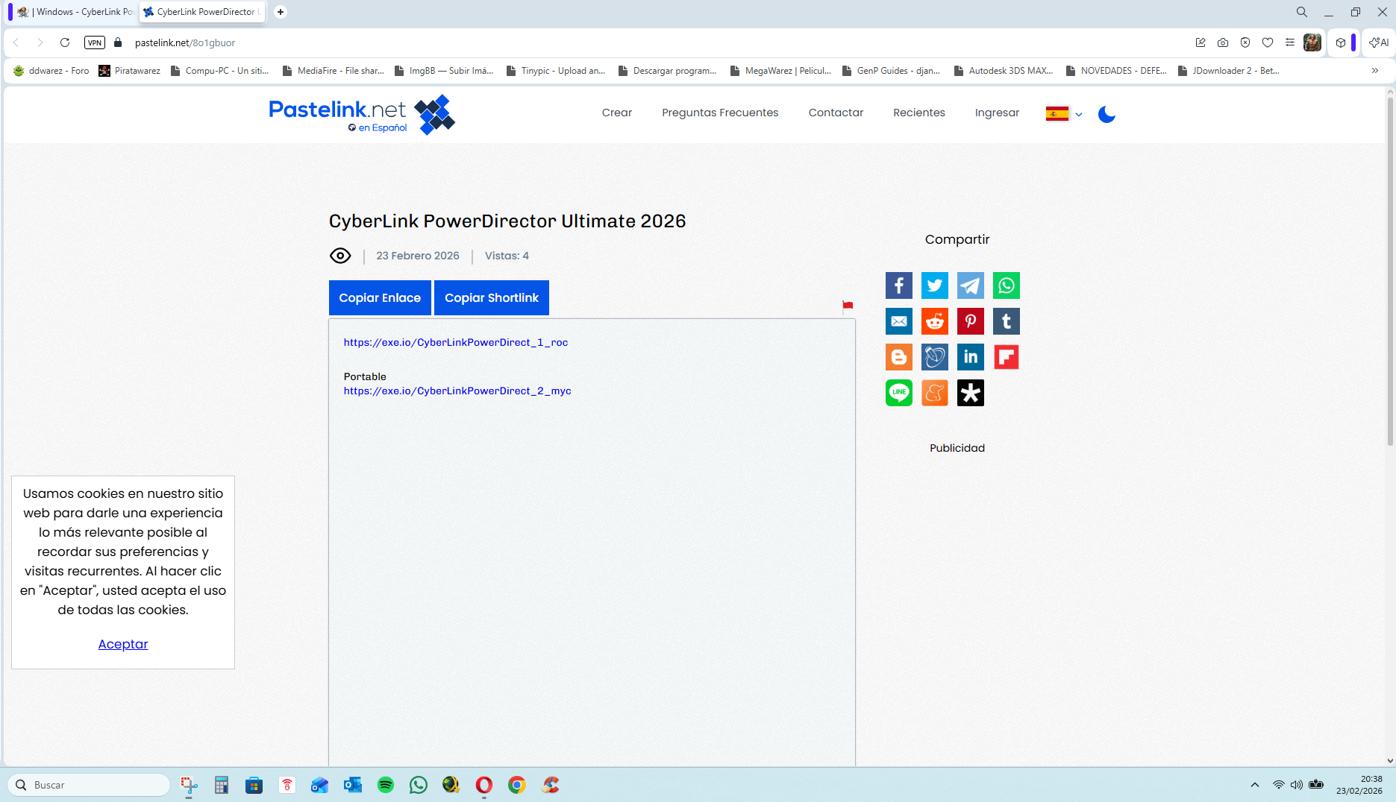Click the orange share icon beside LINE
This screenshot has height=802, width=1396.
tap(934, 393)
